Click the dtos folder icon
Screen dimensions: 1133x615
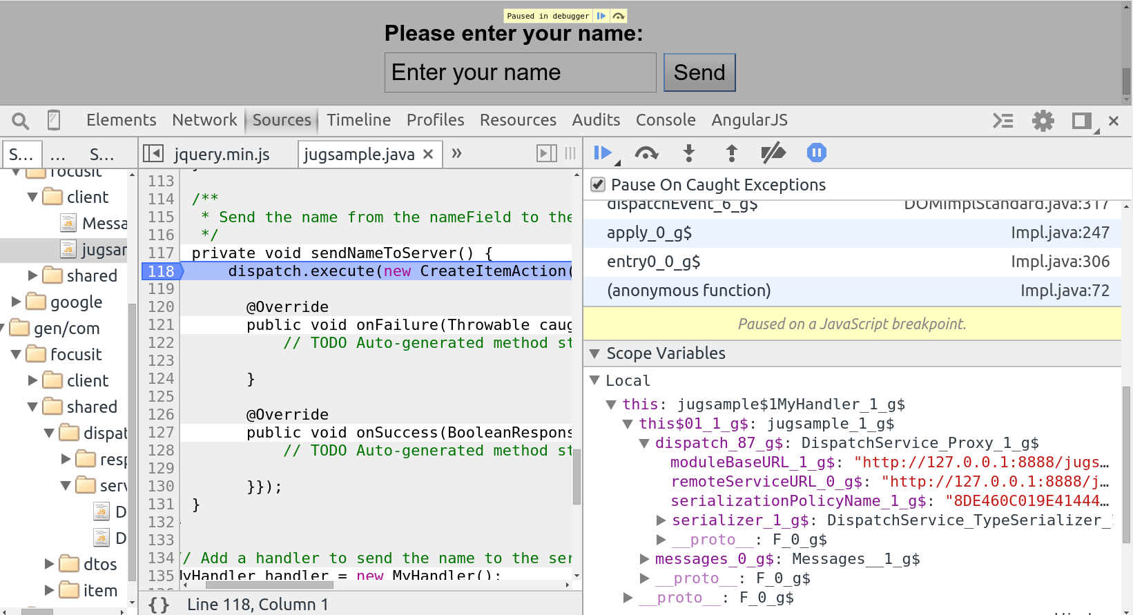point(69,564)
